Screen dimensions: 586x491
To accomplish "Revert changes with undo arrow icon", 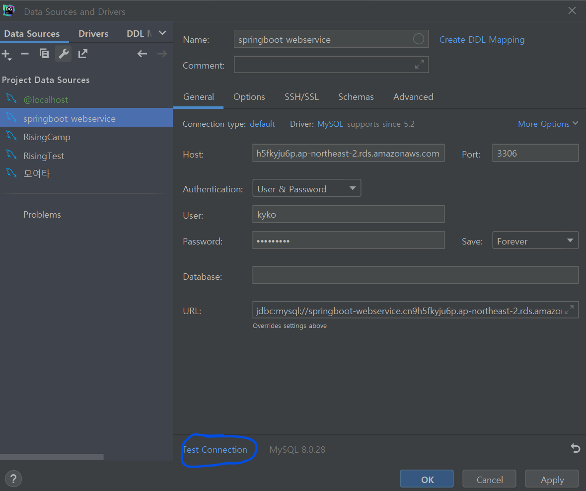I will [575, 448].
